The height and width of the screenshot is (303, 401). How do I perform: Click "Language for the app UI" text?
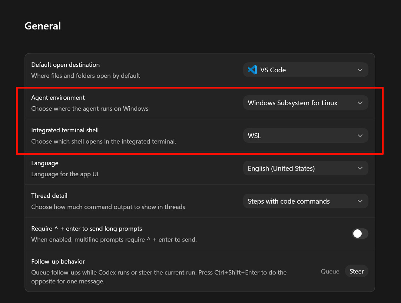(x=65, y=174)
